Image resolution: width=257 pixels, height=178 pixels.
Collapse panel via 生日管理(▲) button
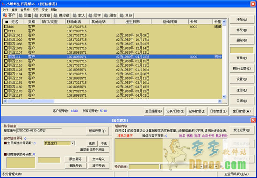pyautogui.click(x=242, y=111)
